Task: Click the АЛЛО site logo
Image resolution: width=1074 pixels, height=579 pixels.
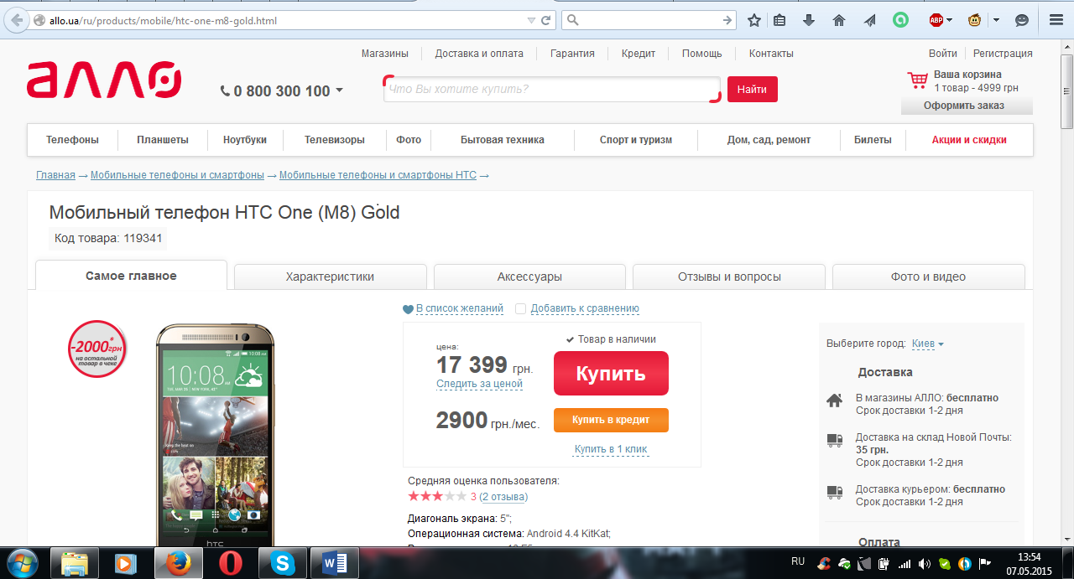Action: [104, 80]
